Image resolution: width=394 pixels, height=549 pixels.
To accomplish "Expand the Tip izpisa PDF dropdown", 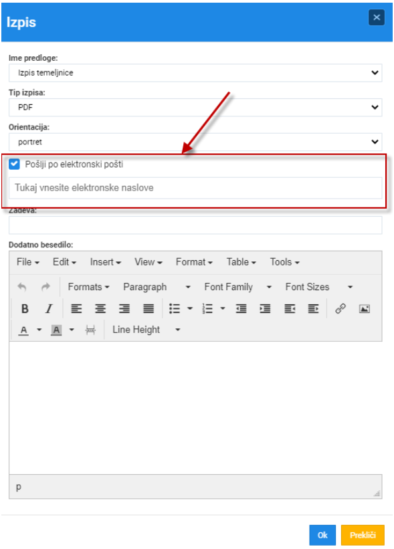I will [x=195, y=107].
